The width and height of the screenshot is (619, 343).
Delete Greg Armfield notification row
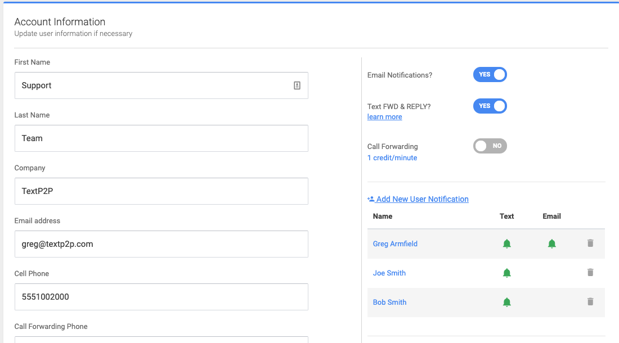[x=590, y=243]
